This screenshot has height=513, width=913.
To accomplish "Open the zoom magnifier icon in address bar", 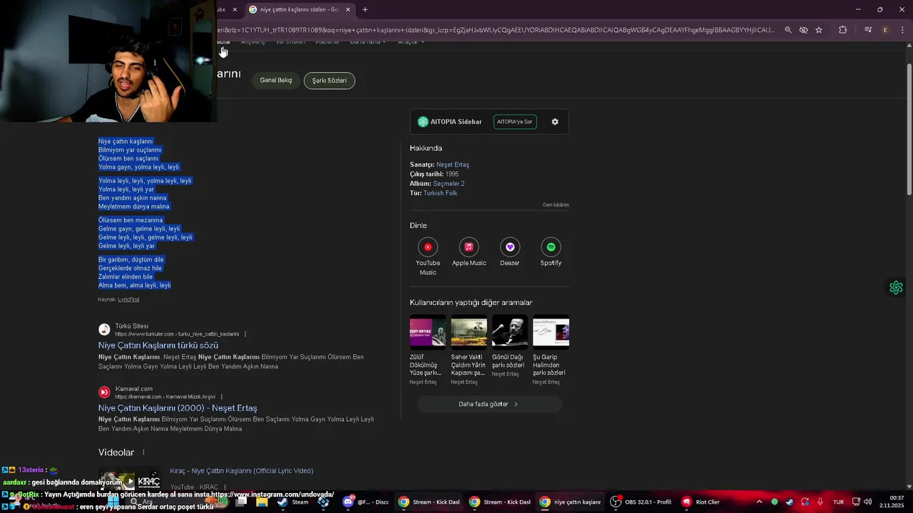I will (x=788, y=30).
